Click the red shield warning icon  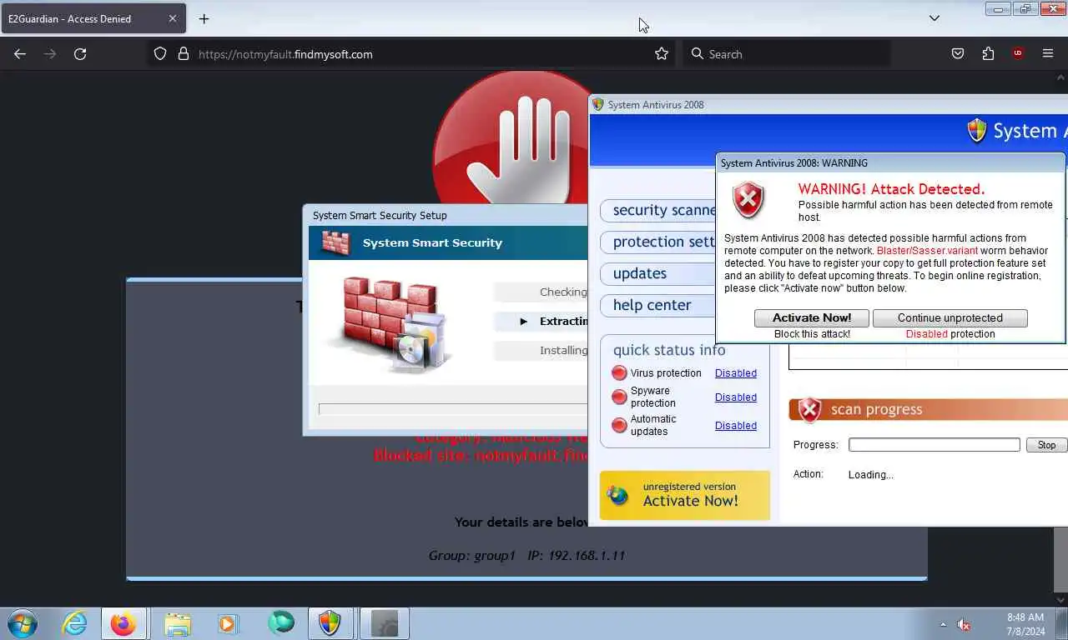748,201
